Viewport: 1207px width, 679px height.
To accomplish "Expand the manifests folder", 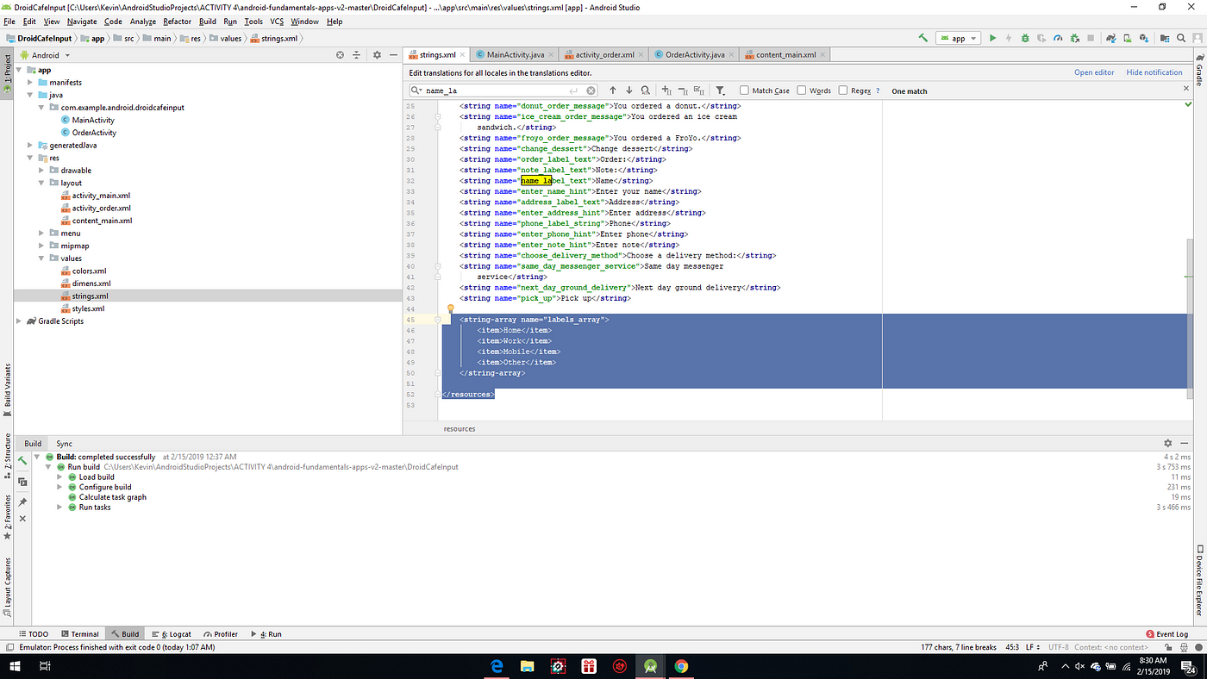I will [31, 82].
